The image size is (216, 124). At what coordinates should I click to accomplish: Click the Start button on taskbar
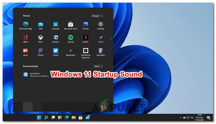[x=39, y=118]
